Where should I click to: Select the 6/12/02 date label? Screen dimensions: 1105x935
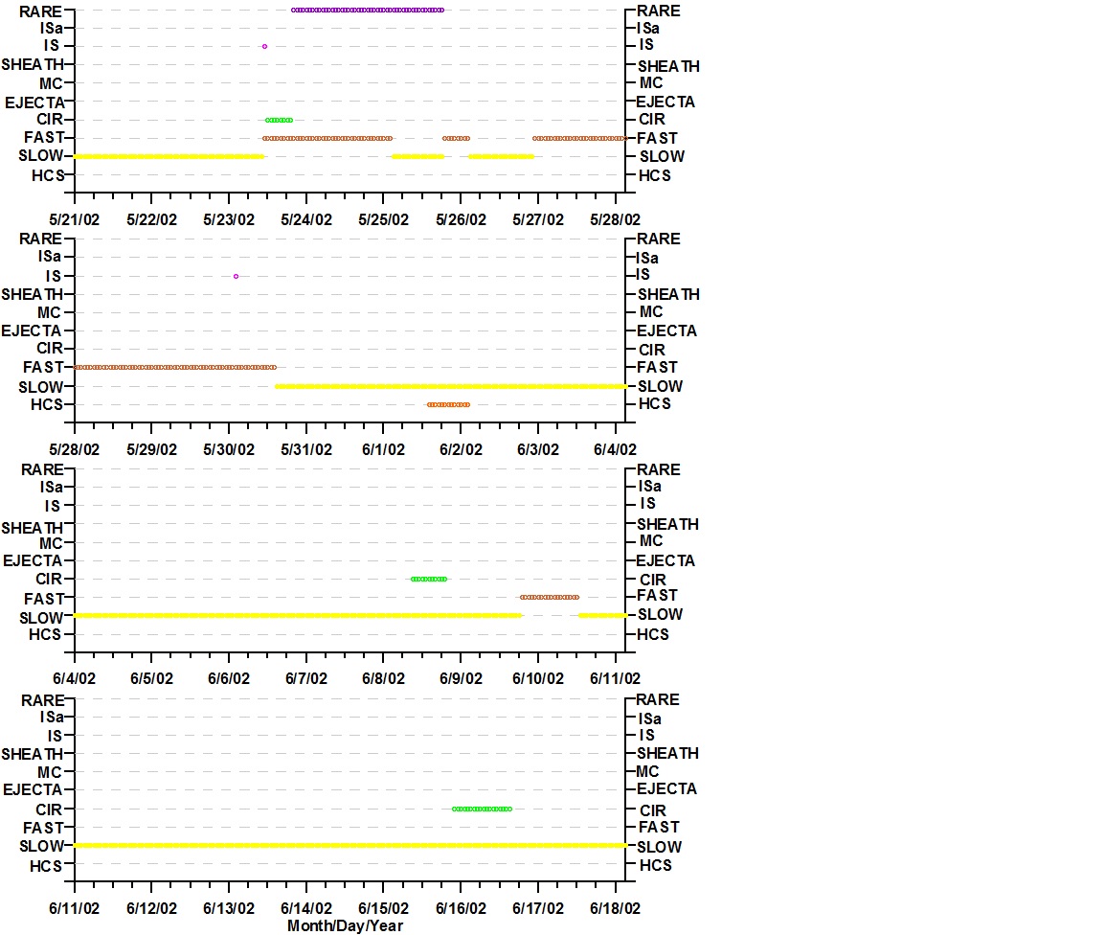click(x=151, y=908)
